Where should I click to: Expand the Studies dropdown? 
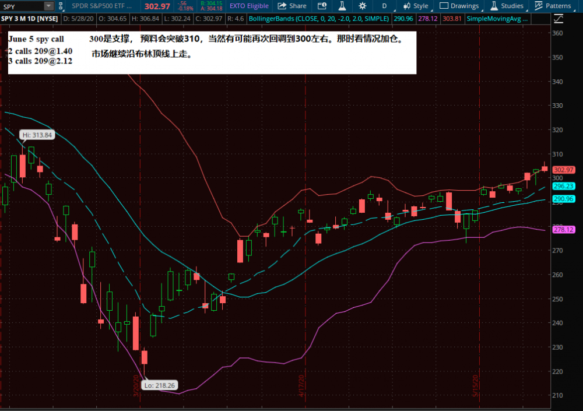pos(507,6)
